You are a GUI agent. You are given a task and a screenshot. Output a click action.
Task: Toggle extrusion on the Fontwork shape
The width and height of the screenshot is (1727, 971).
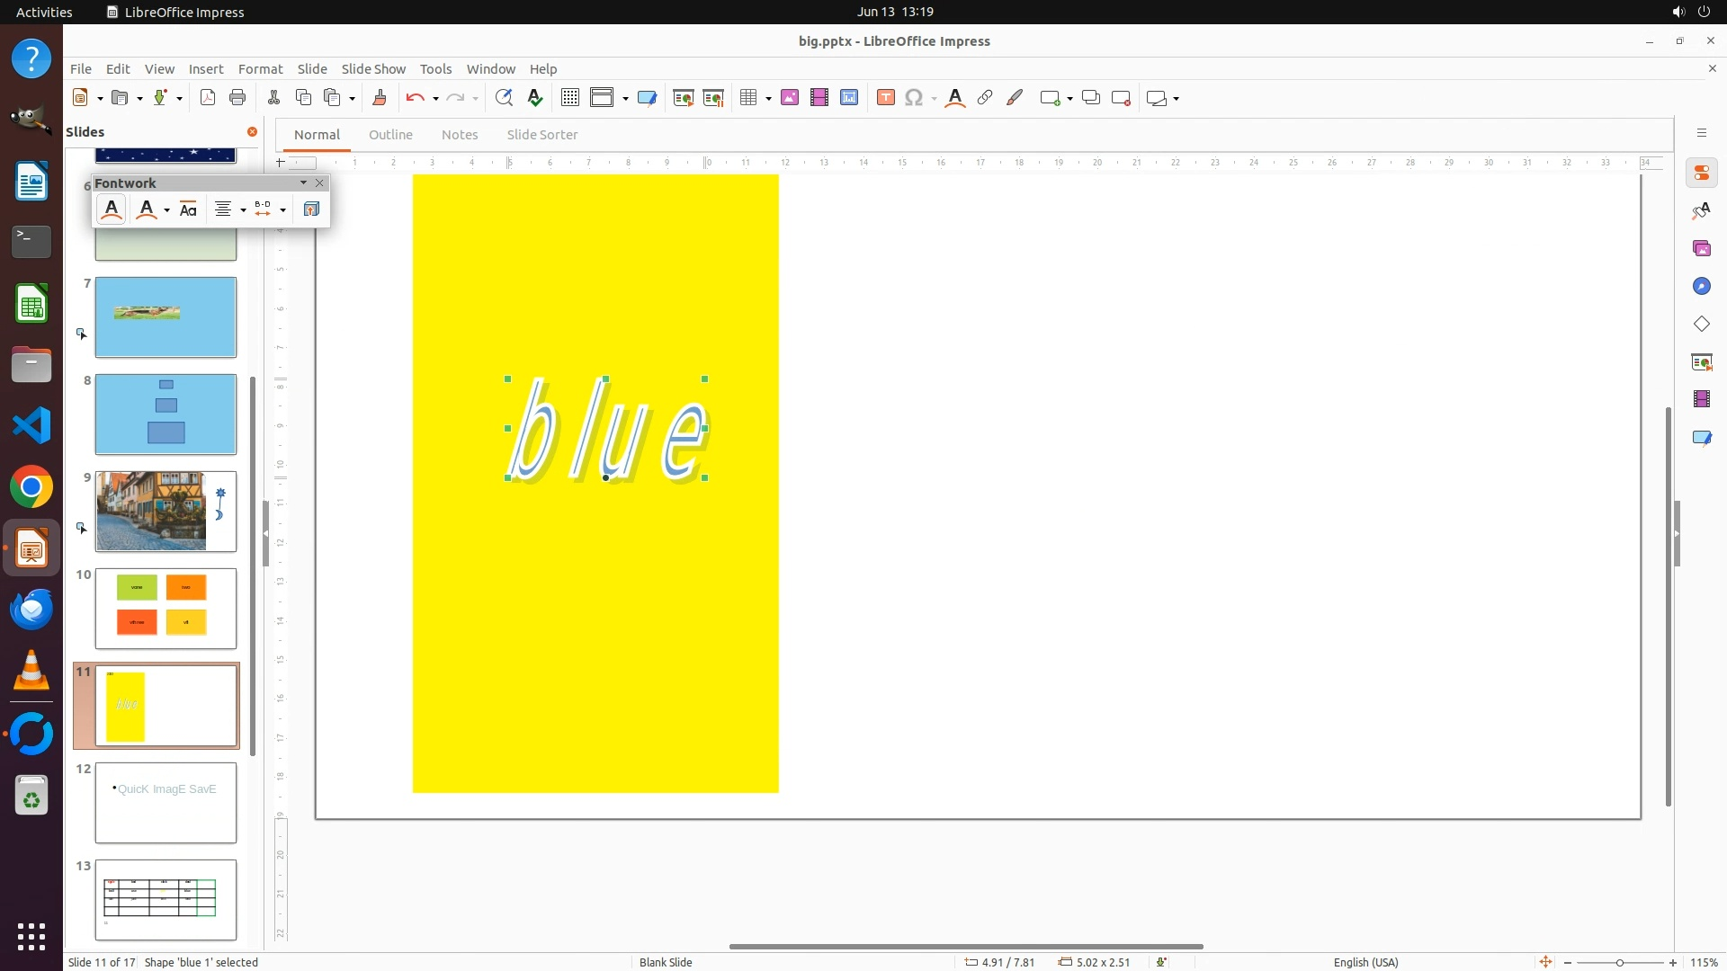[x=311, y=209]
